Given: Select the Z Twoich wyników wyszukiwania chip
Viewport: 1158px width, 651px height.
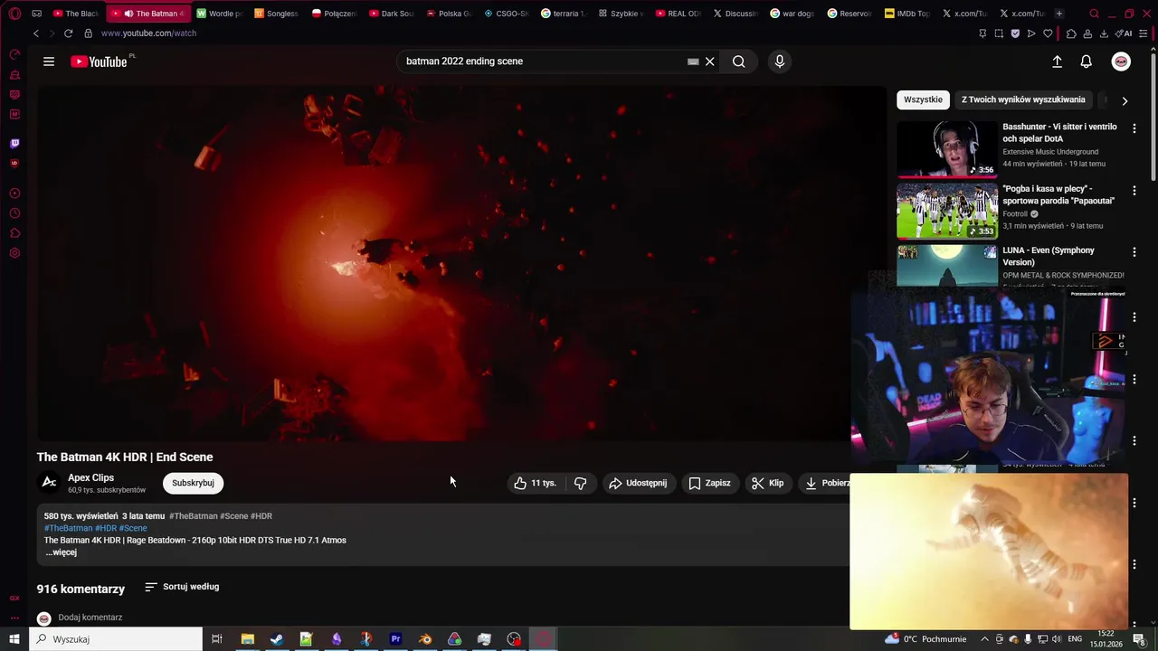Looking at the screenshot, I should pos(1023,99).
